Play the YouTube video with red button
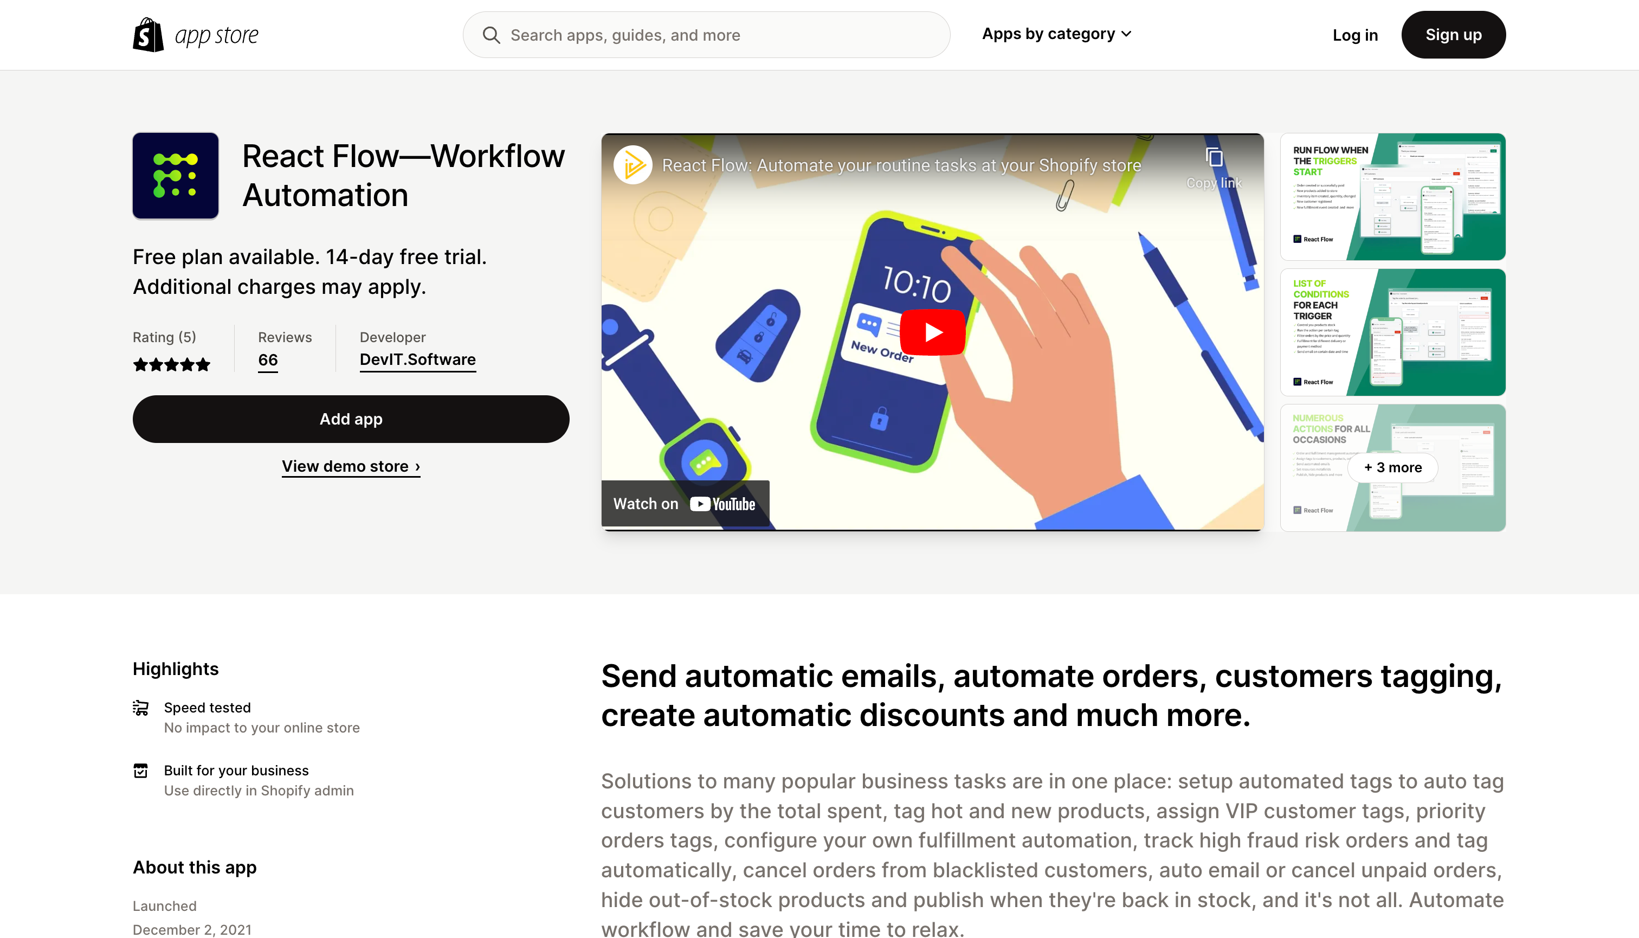 933,332
